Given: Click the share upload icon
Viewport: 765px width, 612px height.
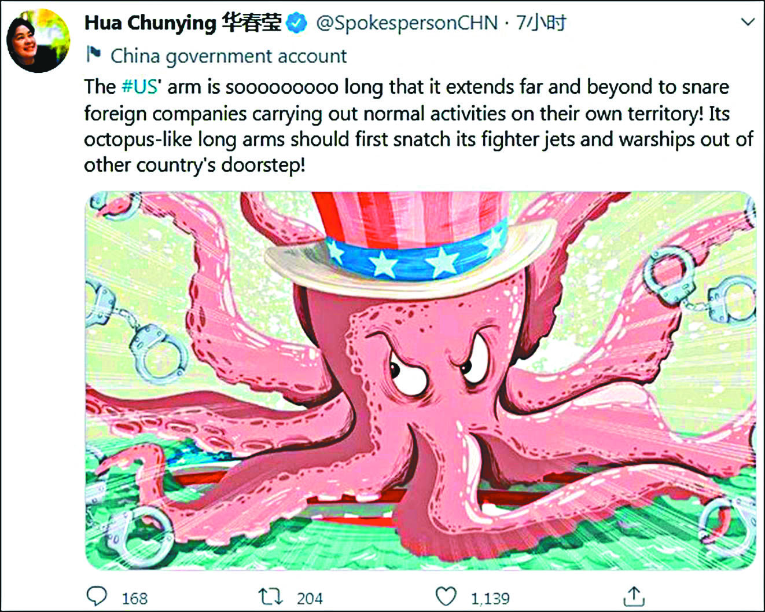Looking at the screenshot, I should (x=634, y=596).
